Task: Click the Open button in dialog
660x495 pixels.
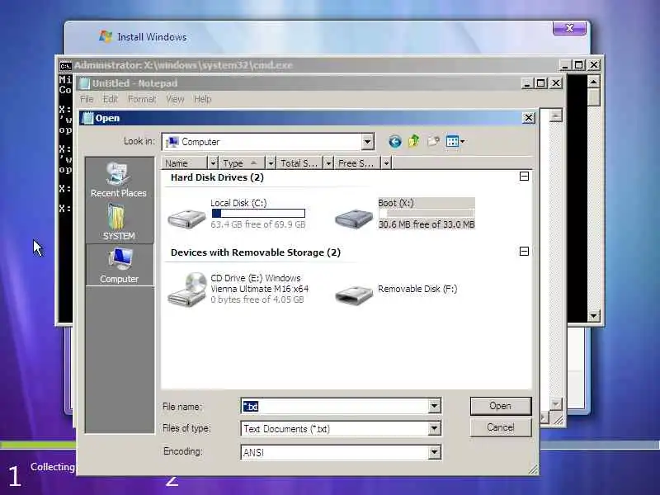Action: click(x=501, y=406)
